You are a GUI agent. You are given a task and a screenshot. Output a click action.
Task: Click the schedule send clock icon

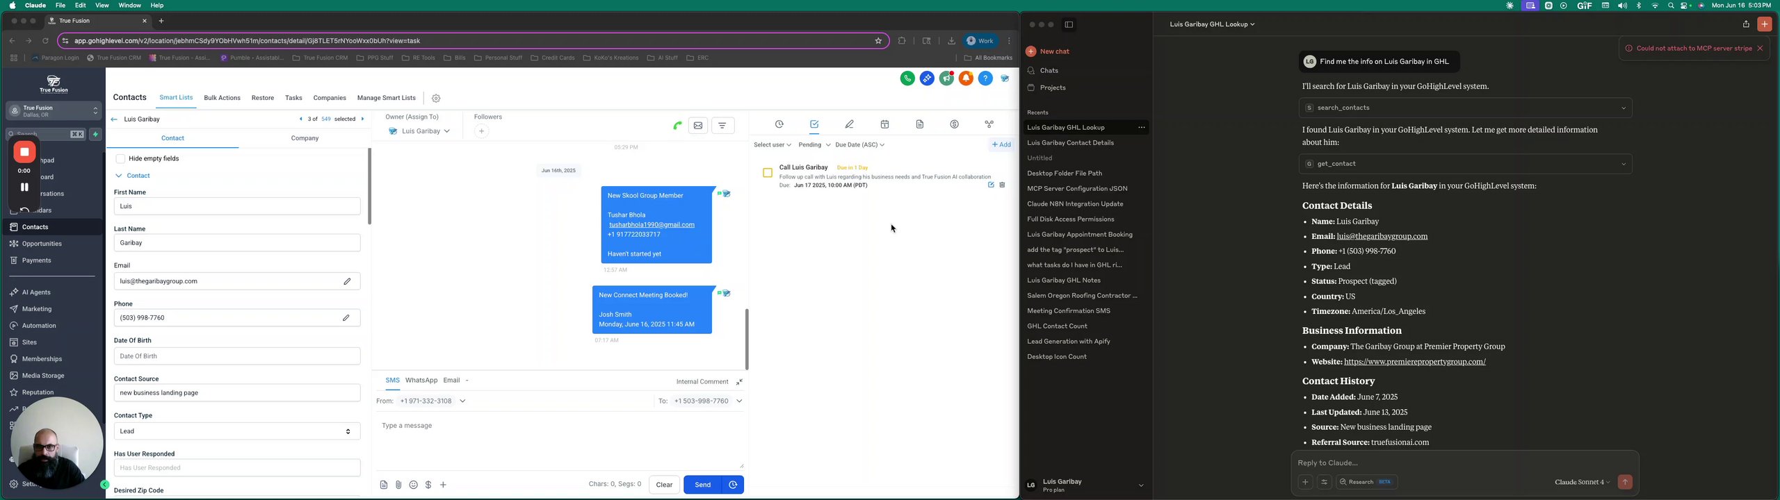click(733, 485)
